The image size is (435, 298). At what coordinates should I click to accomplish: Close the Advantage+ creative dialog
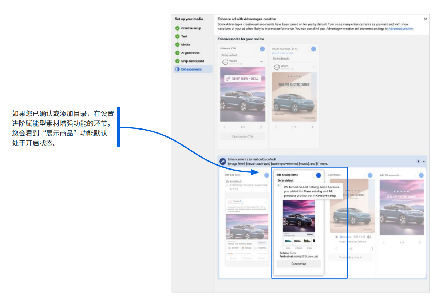point(425,19)
